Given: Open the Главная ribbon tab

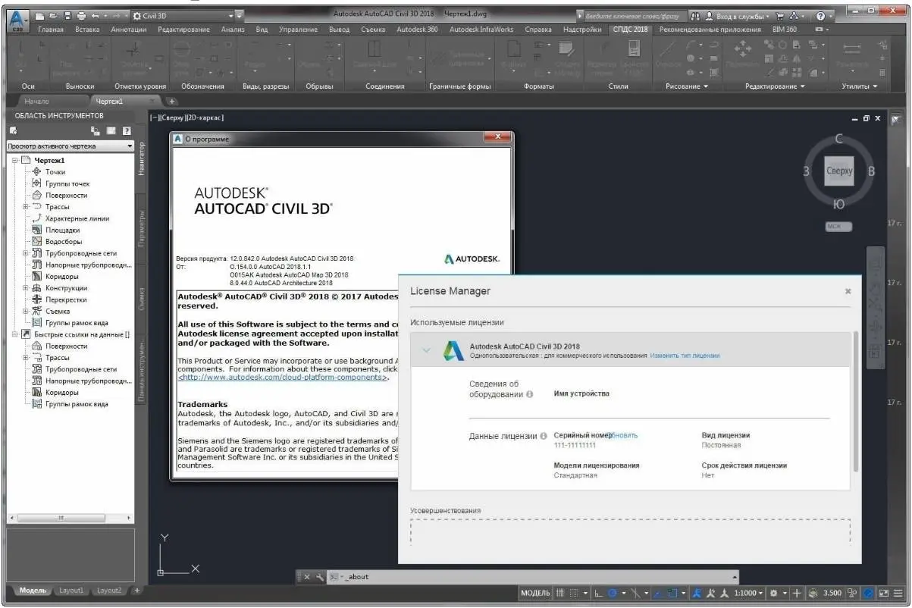Looking at the screenshot, I should (51, 30).
